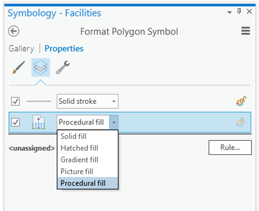Toggle auto-hide pin on Symbology pane
Image resolution: width=259 pixels, height=211 pixels.
(240, 12)
